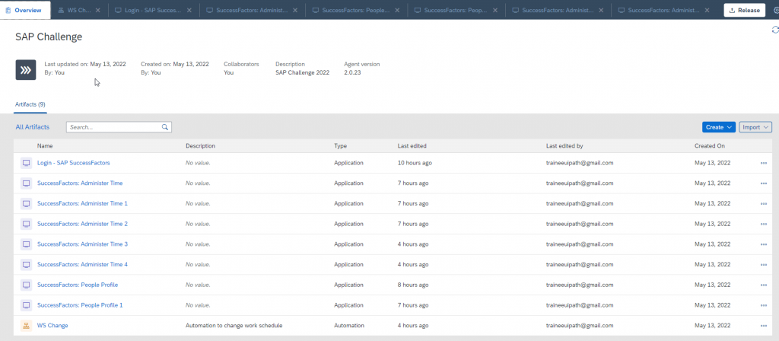Screen dimensions: 779x341
Task: Click application icon for Administer Time 3
Action: 26,244
